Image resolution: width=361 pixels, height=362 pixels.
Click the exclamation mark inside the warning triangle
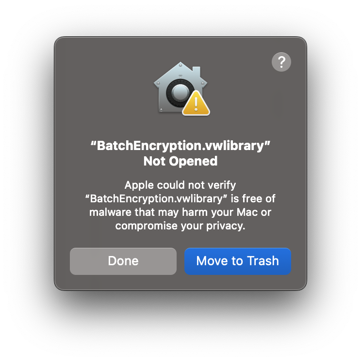196,104
